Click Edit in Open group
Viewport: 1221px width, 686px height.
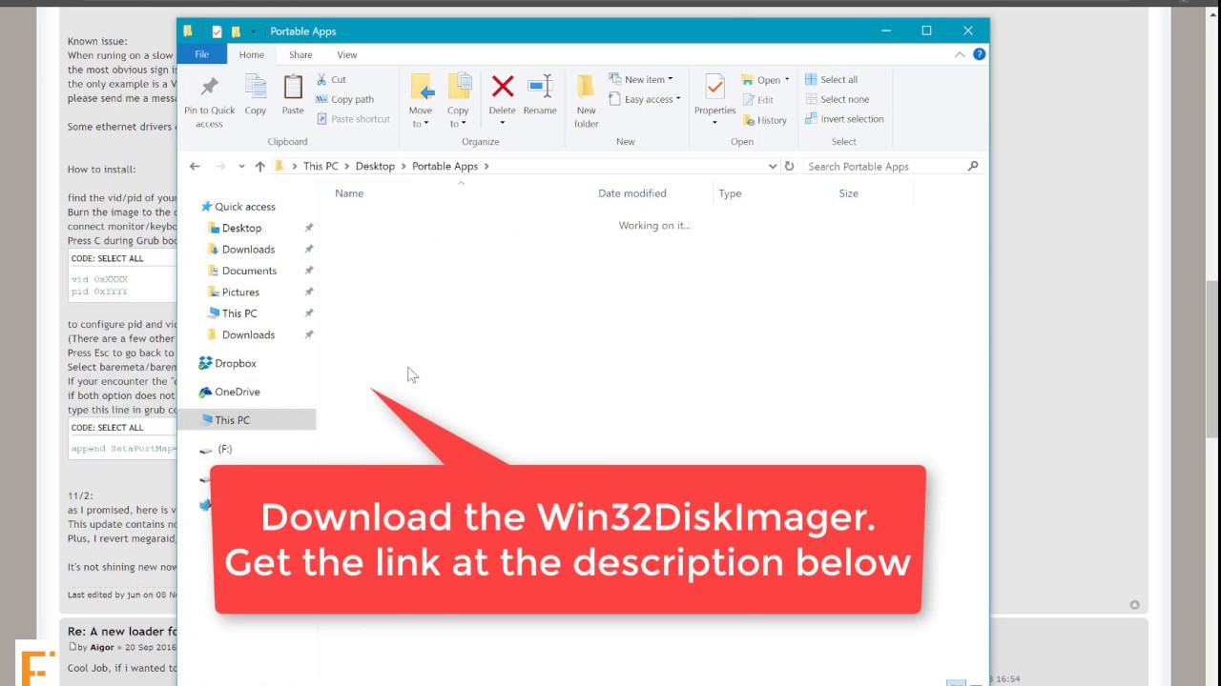[x=757, y=100]
